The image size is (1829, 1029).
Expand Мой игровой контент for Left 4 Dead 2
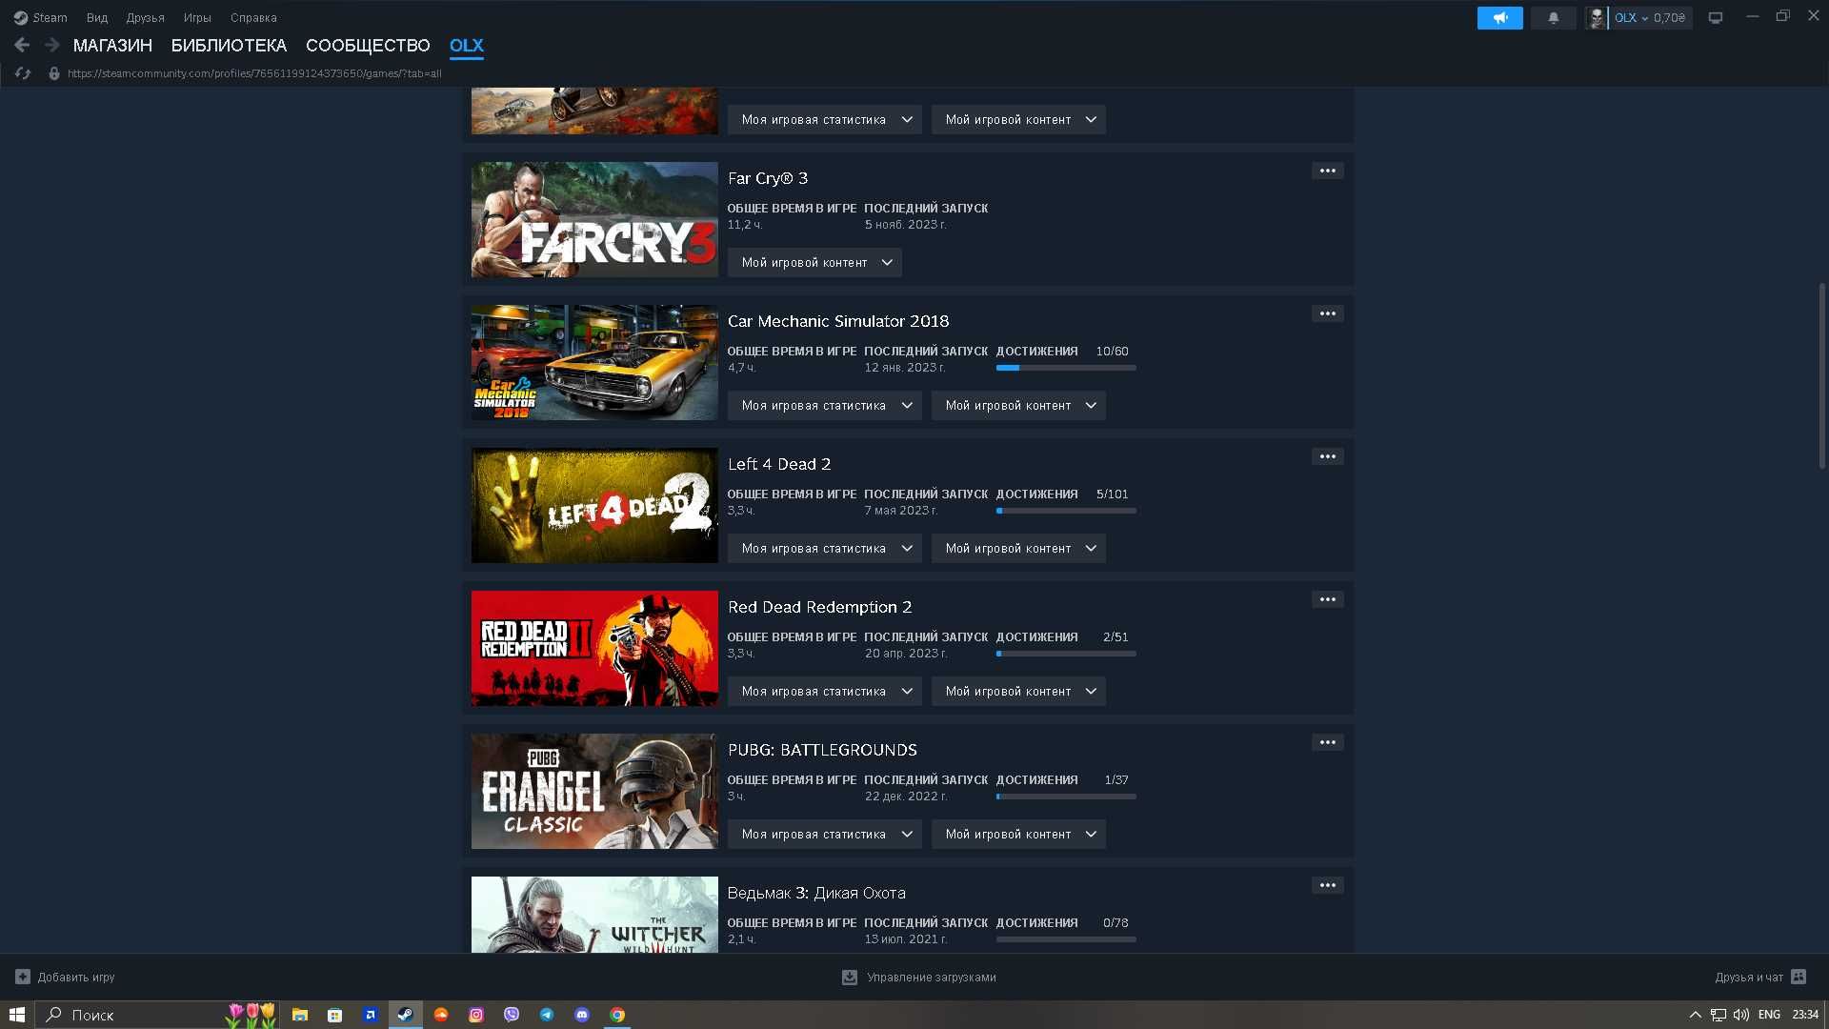coord(1018,548)
